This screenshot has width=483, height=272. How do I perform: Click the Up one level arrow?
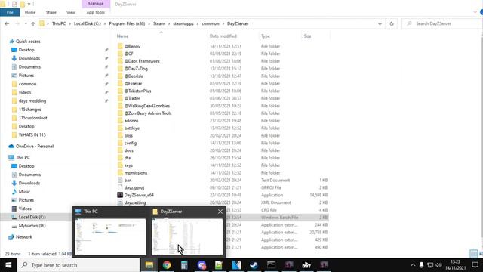[x=33, y=23]
